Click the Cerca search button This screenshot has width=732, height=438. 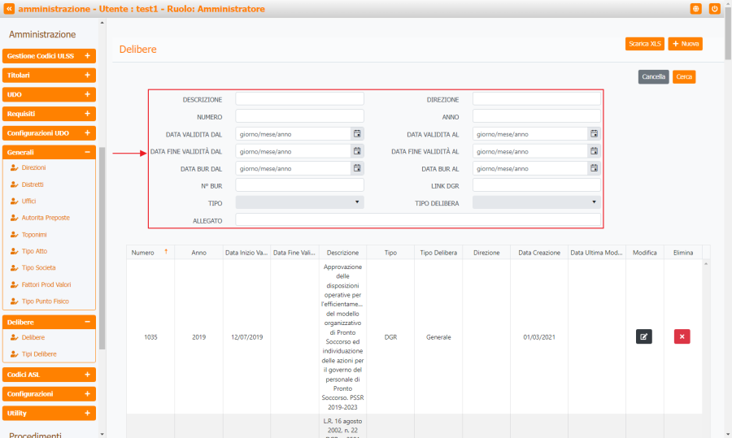click(x=684, y=77)
